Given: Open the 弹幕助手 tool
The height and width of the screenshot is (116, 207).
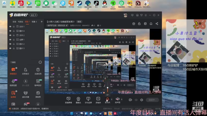Looking at the screenshot, I should click(x=13, y=71).
